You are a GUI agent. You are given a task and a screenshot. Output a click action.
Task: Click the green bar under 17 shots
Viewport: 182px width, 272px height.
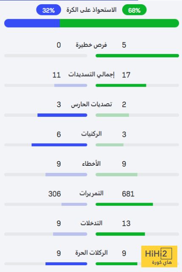click(121, 85)
